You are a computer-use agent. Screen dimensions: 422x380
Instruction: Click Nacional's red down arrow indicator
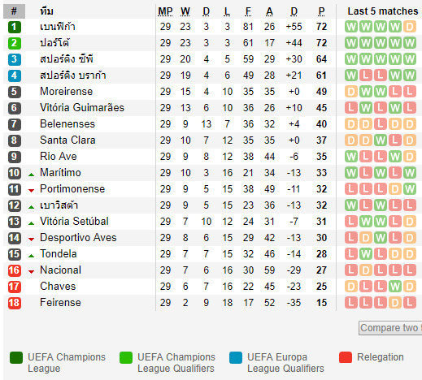(31, 272)
